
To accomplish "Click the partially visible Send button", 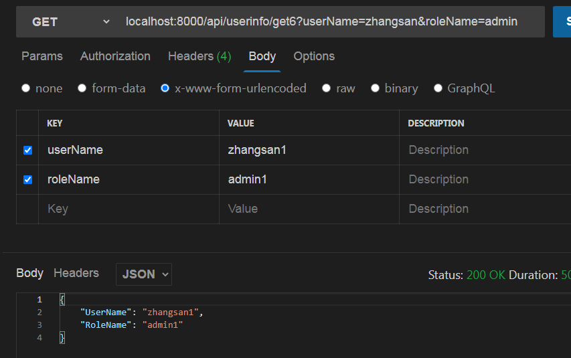I will click(x=562, y=22).
